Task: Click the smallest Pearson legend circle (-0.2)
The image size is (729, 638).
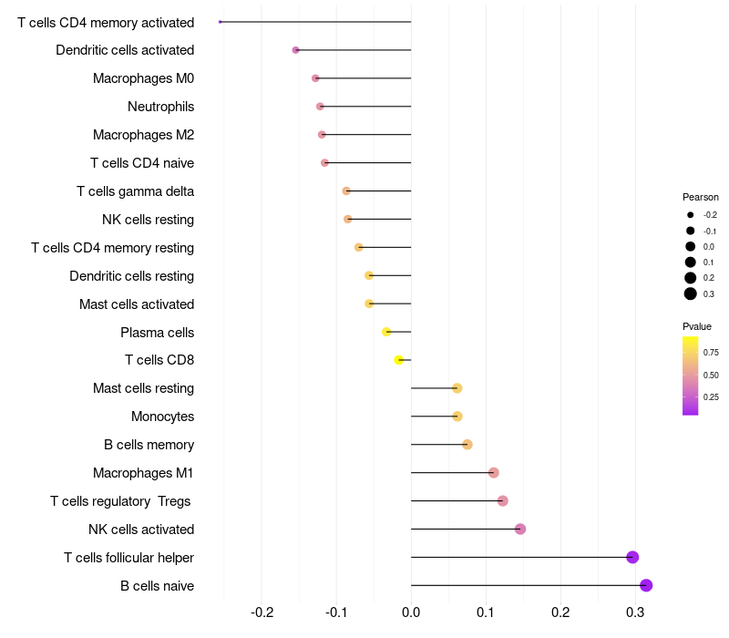Action: pos(691,215)
